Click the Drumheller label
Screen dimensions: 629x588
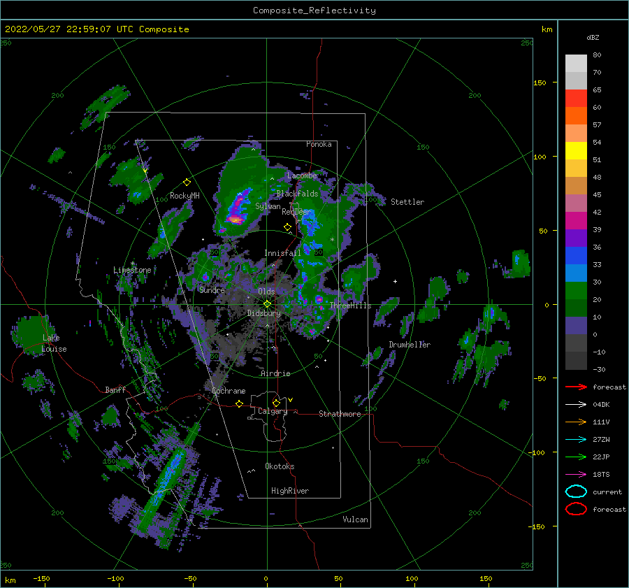[x=410, y=345]
